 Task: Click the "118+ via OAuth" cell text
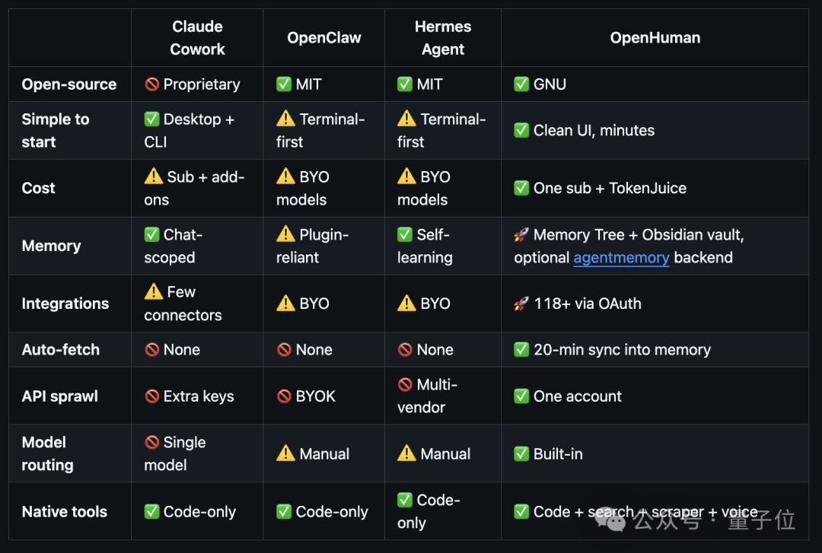(587, 304)
